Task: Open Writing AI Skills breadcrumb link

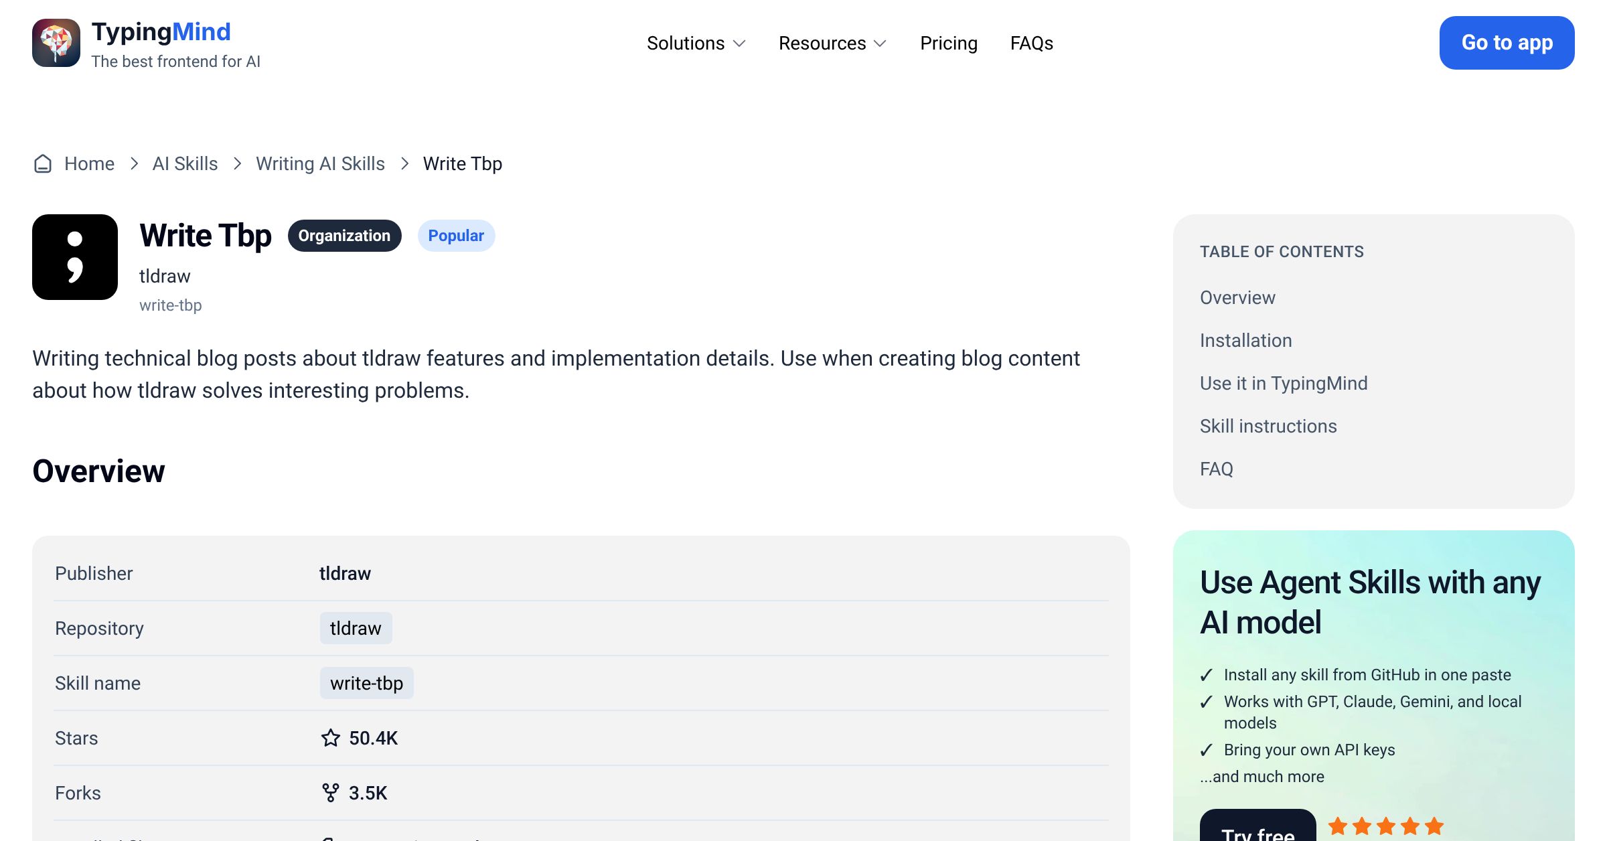Action: pyautogui.click(x=320, y=163)
